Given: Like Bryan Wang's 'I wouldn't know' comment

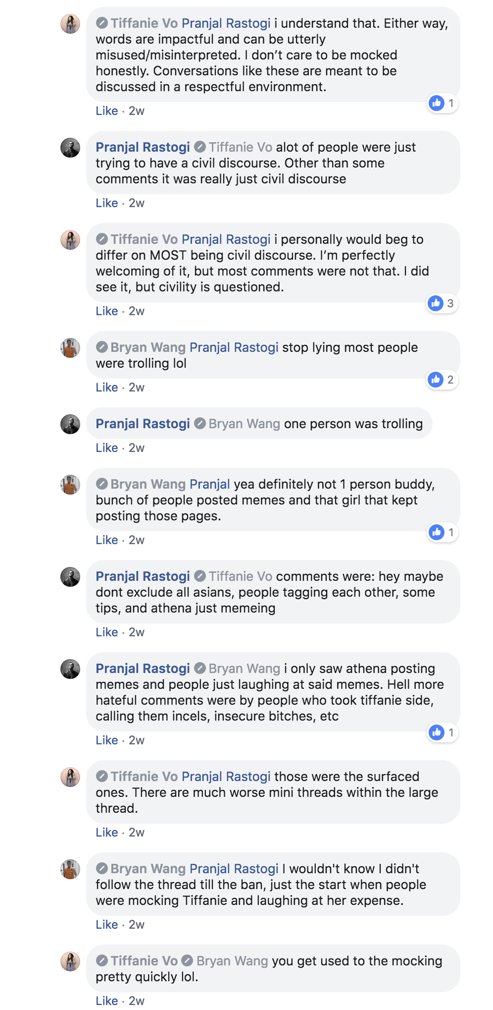Looking at the screenshot, I should [x=106, y=925].
